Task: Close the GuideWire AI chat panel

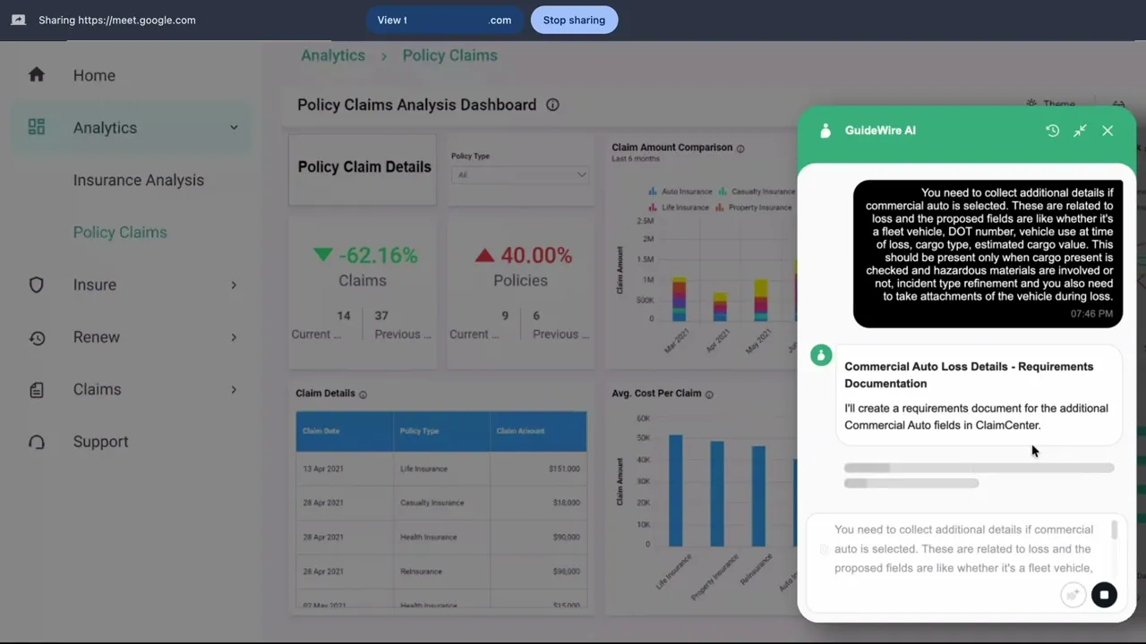Action: tap(1108, 131)
